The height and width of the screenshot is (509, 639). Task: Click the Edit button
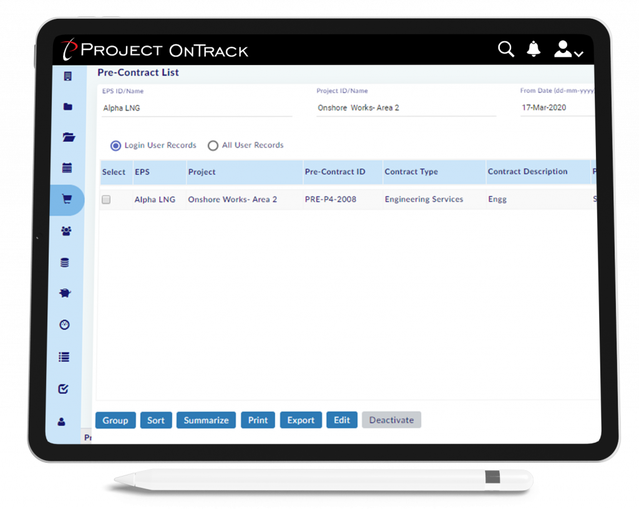pyautogui.click(x=342, y=420)
